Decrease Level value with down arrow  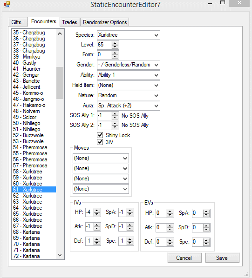pos(115,47)
